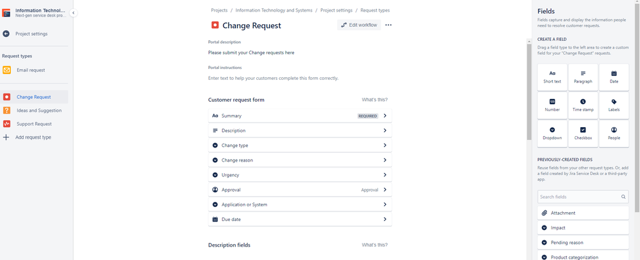Click the Edit workflow button
Viewport: 640px width, 260px height.
point(359,25)
